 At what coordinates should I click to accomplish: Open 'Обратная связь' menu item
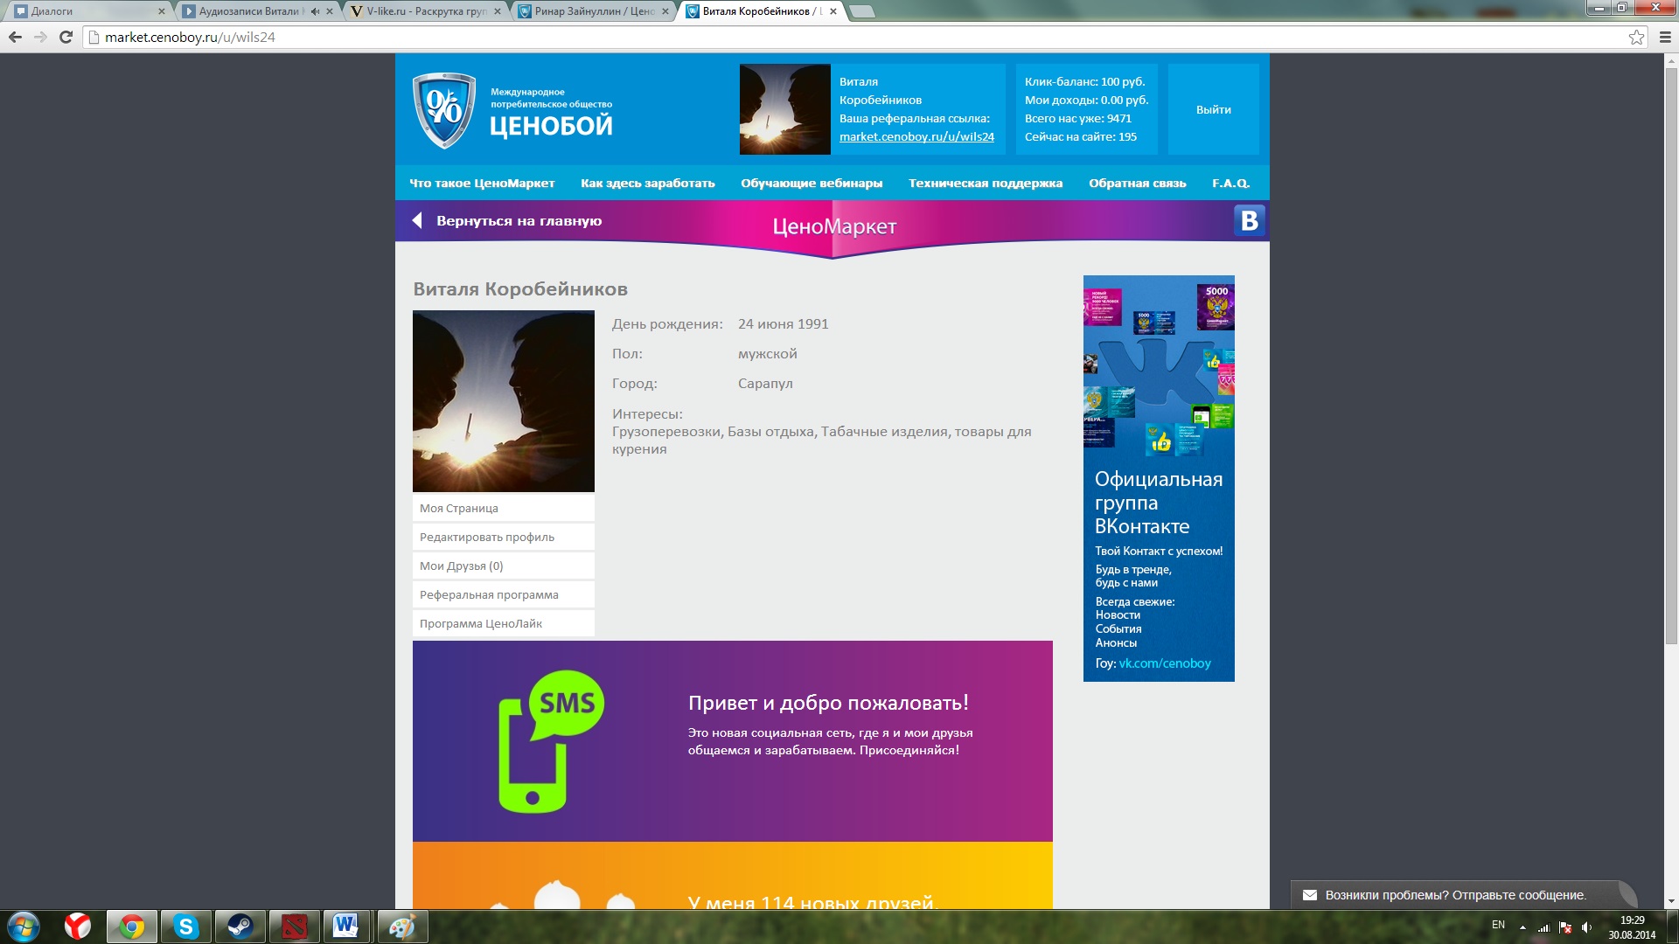tap(1138, 183)
